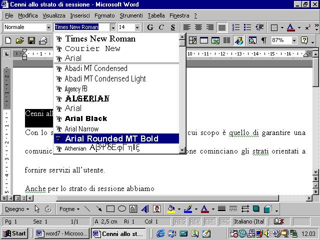Screen dimensions: 320x240
Task: Open the Modifica menu
Action: coord(28,15)
